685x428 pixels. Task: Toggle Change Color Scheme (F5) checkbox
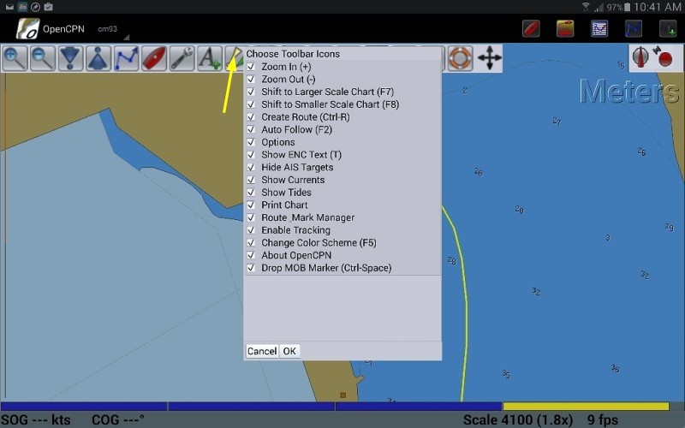(251, 243)
